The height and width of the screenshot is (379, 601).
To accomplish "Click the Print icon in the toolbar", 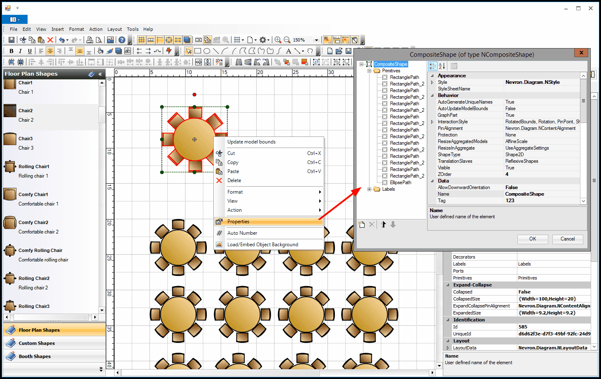I will pyautogui.click(x=89, y=40).
